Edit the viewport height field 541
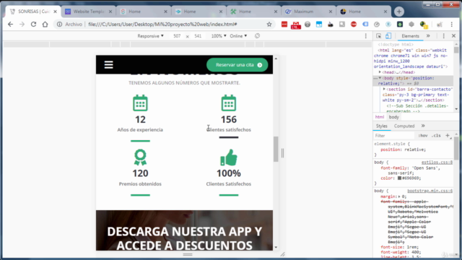462x260 pixels. coord(198,36)
